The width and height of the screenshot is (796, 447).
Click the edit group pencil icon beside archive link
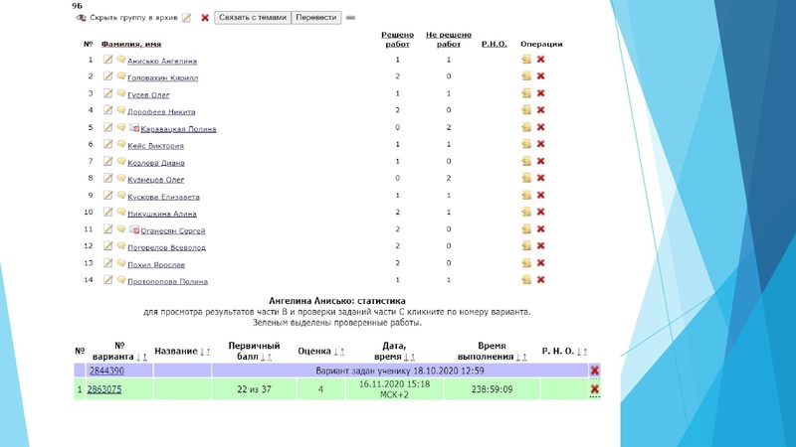(x=186, y=18)
